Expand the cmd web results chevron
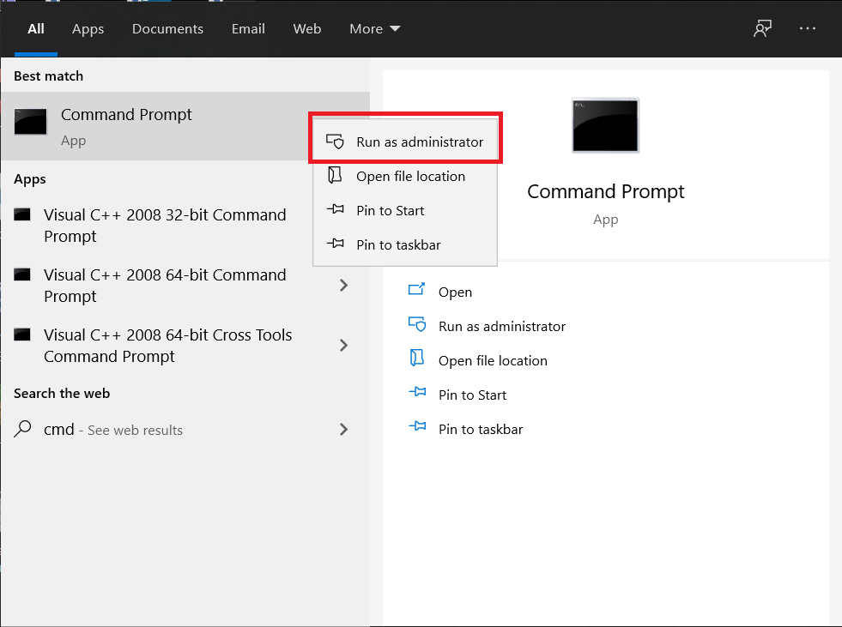This screenshot has width=842, height=627. click(343, 429)
